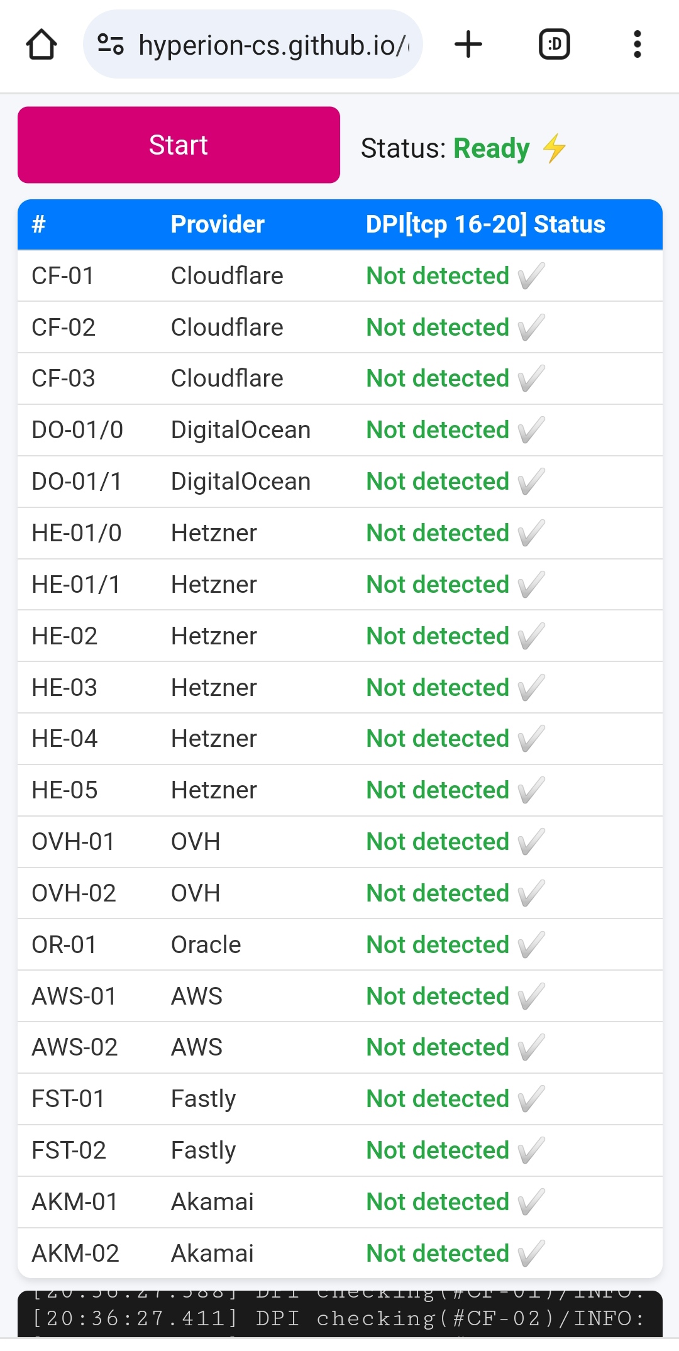Tap the hyperion-cs.github.io address bar
Screen dimensions: 679x1351
click(273, 45)
